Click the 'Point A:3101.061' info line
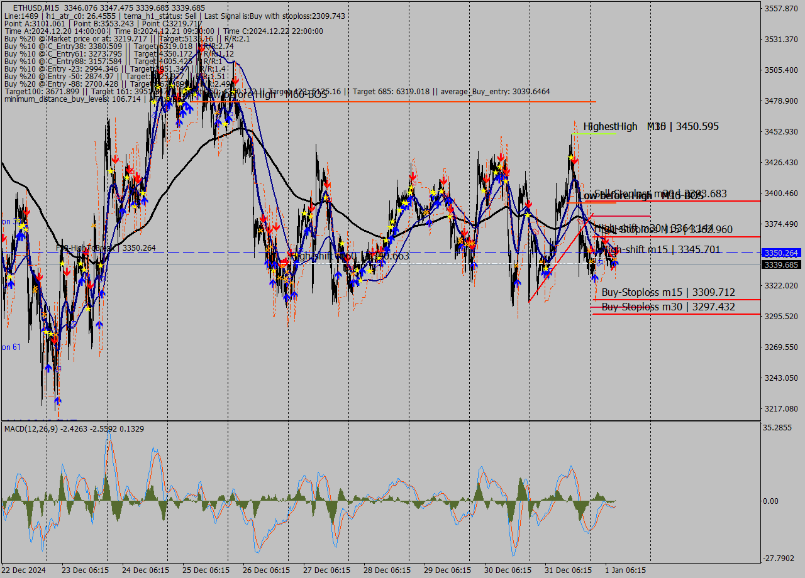Screen dimensions: 805x578 point(103,24)
